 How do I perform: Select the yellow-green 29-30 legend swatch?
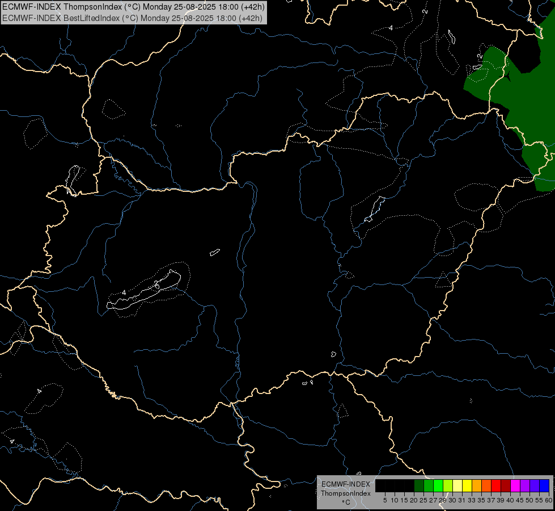tap(448, 485)
